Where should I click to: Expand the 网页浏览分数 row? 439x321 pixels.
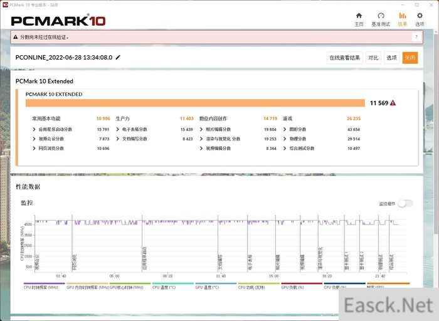coord(34,149)
